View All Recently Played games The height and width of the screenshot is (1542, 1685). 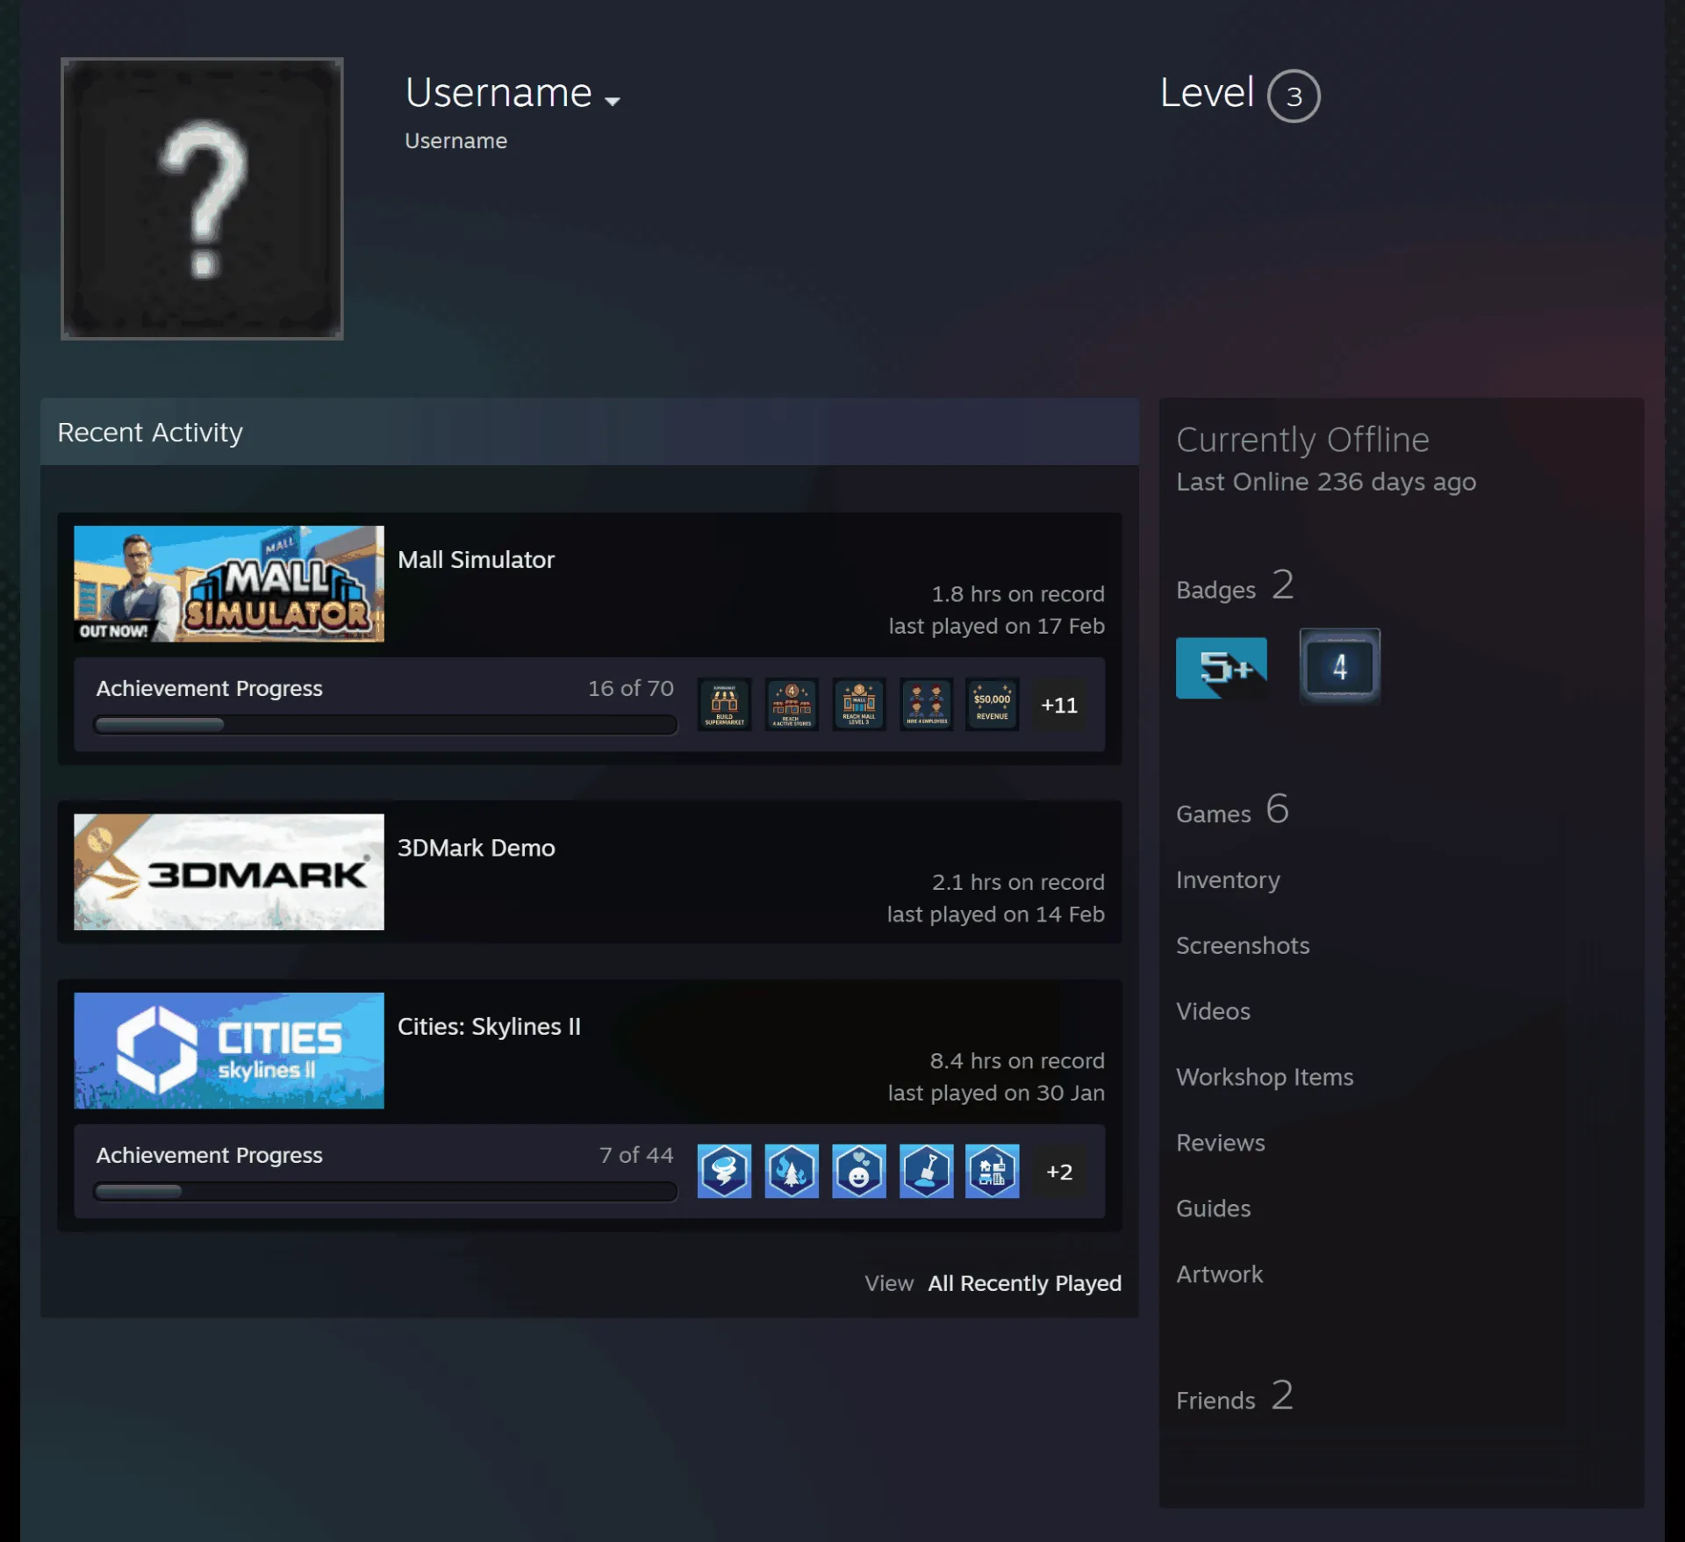pos(1024,1283)
